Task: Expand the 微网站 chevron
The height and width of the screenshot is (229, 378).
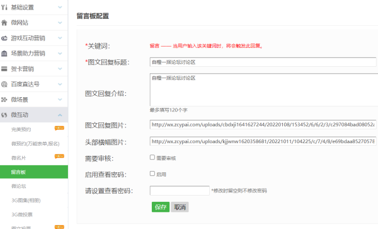Action: coord(60,23)
